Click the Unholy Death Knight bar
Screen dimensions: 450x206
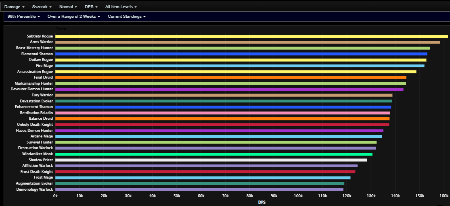[x=222, y=124]
